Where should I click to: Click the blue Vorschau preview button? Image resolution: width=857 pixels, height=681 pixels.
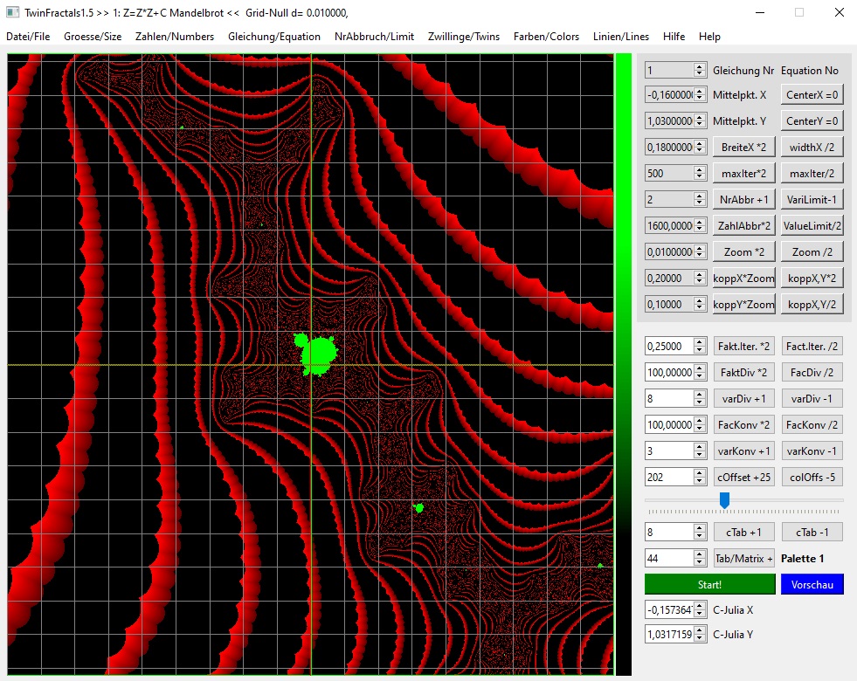[x=812, y=584]
